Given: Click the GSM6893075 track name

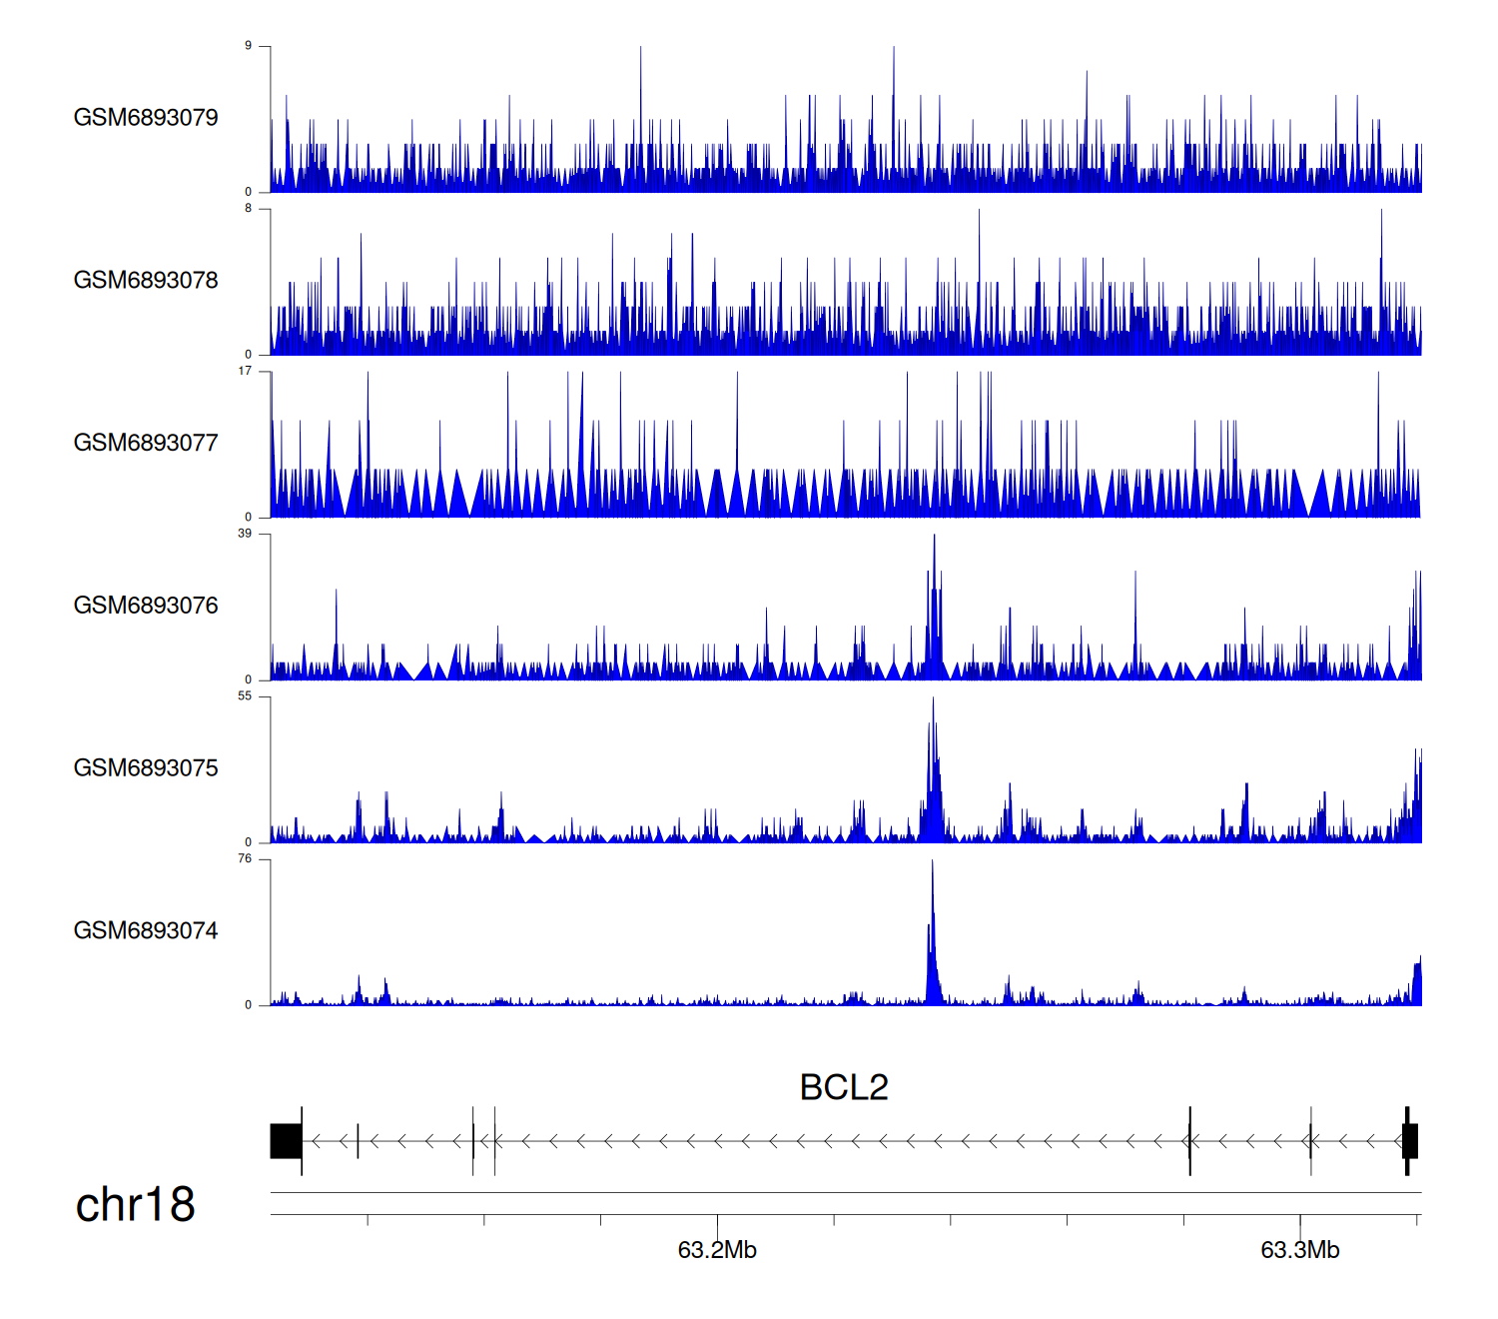Looking at the screenshot, I should click(146, 768).
